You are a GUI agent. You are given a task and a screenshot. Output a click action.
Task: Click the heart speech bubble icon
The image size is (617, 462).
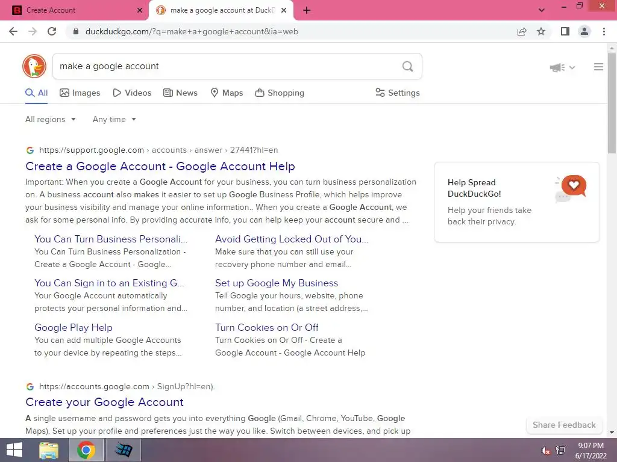(x=574, y=185)
